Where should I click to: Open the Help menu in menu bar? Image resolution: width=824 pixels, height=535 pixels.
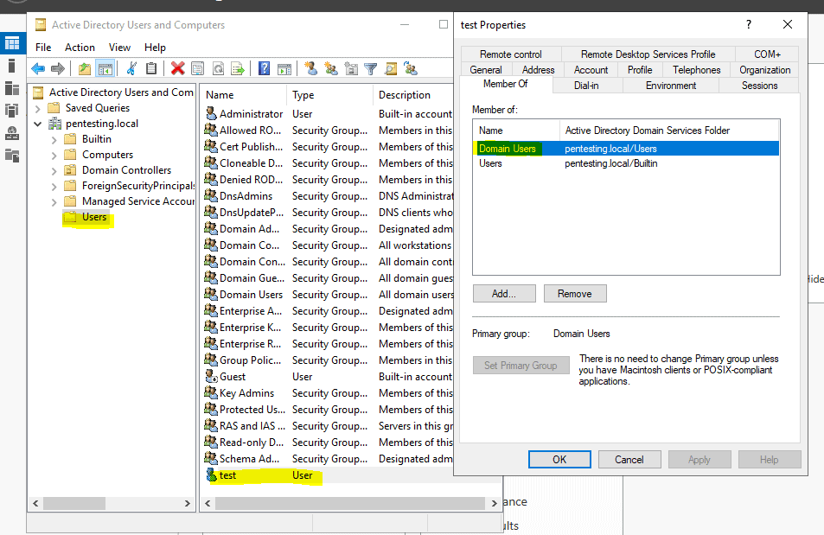click(x=155, y=48)
